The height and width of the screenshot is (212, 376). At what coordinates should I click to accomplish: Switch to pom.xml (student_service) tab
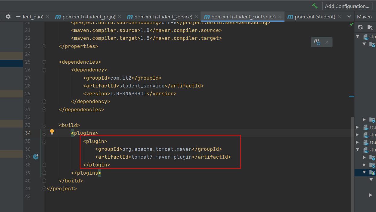[163, 17]
